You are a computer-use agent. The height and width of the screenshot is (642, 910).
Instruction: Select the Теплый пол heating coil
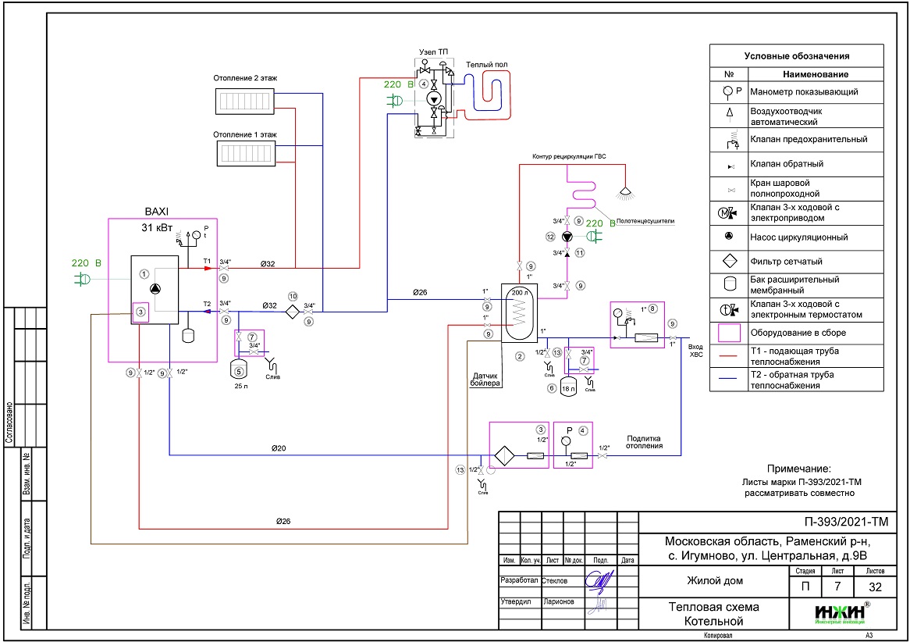[x=492, y=90]
